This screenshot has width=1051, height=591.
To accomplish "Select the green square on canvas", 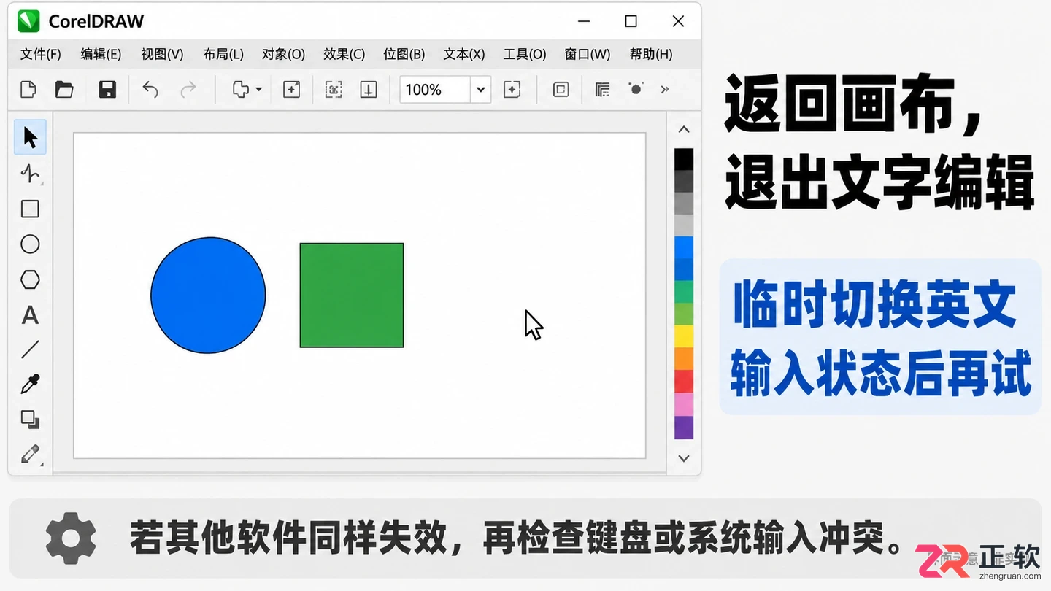I will (x=352, y=295).
